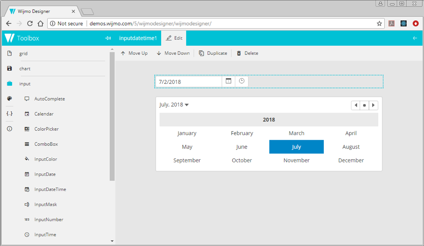Click the InputNumber 123 icon

pyautogui.click(x=27, y=220)
